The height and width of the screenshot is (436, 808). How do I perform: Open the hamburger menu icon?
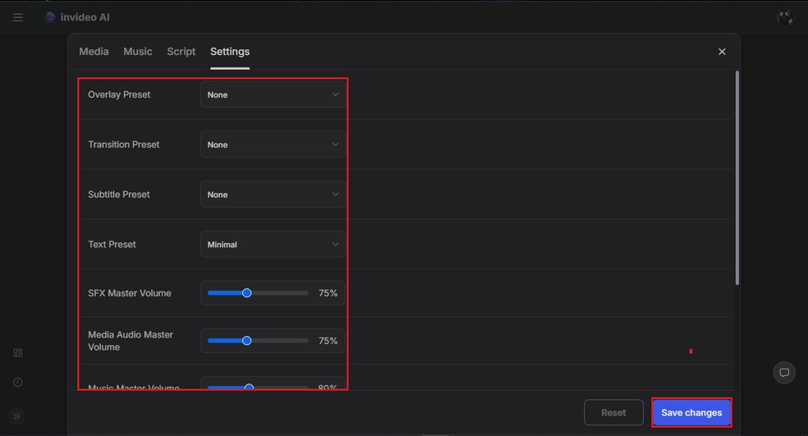(18, 17)
